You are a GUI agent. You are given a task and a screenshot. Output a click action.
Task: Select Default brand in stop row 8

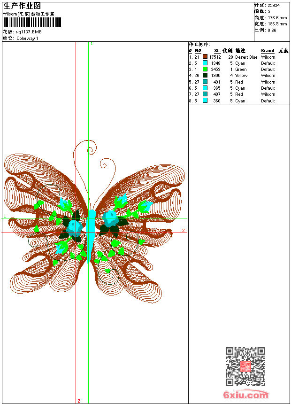[x=268, y=101]
